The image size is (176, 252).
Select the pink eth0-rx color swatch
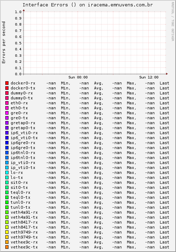7,103
